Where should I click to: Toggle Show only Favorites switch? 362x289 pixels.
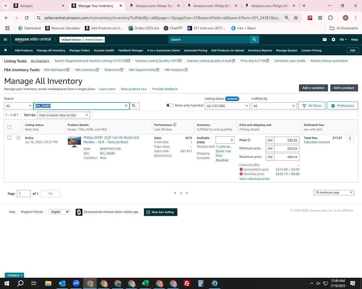170,105
